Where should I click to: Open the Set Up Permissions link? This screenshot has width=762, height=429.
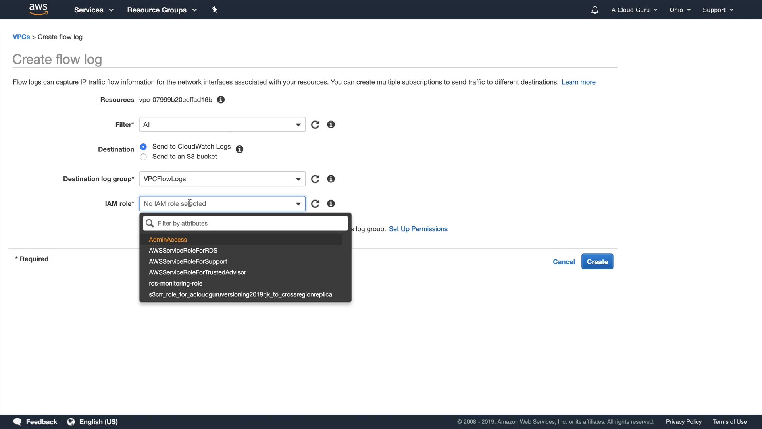coord(418,229)
